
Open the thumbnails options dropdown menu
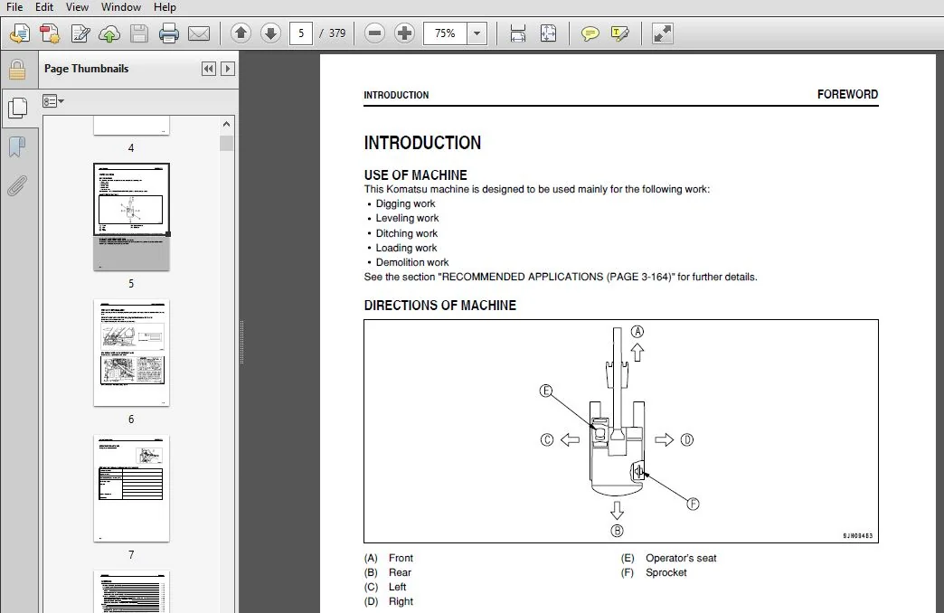pos(53,101)
